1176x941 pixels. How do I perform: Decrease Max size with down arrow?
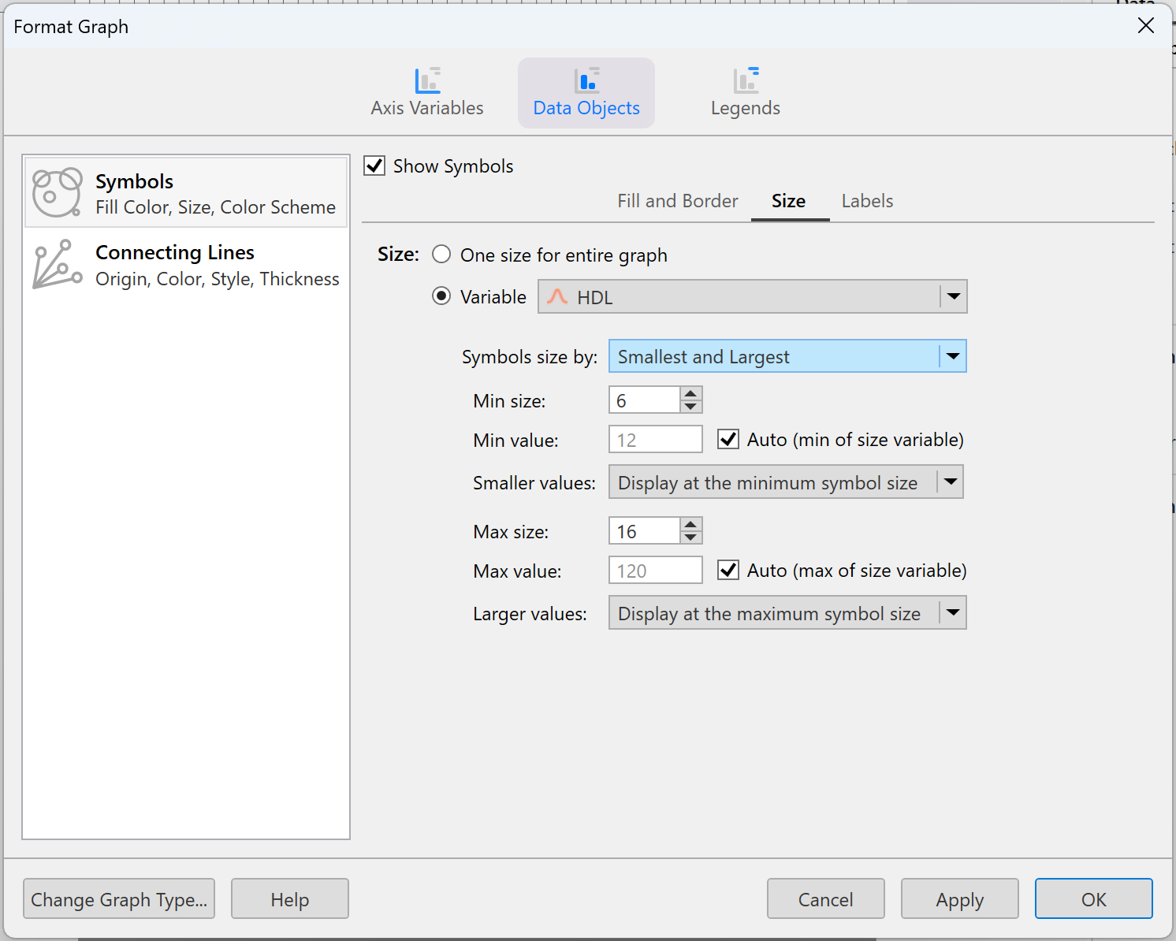pos(690,537)
